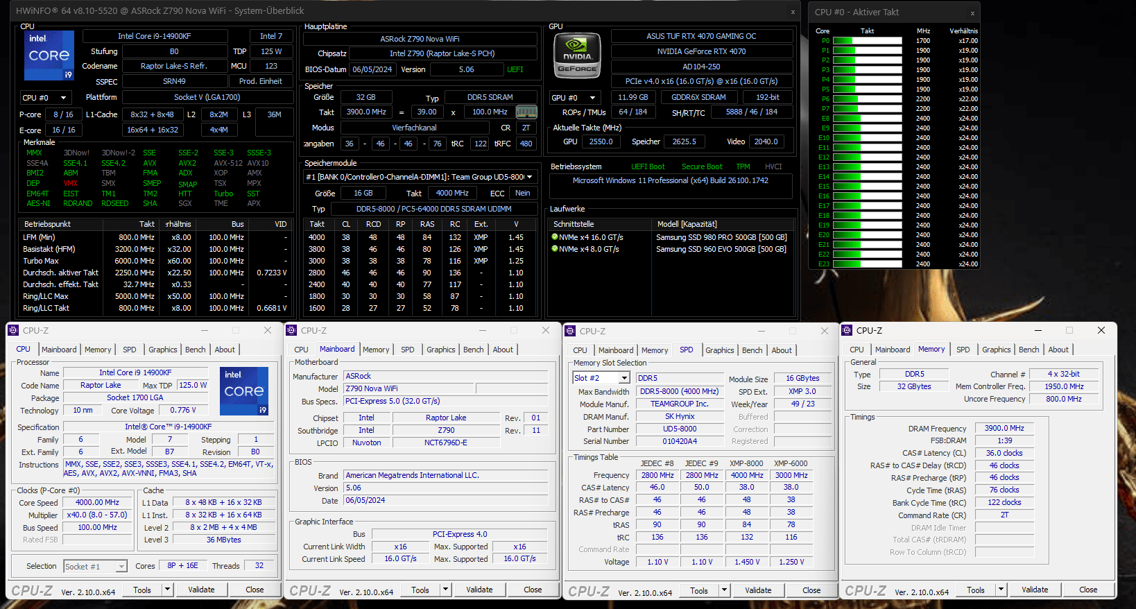
Task: Click the XMP-8000 column header in Timings Table
Action: 746,463
